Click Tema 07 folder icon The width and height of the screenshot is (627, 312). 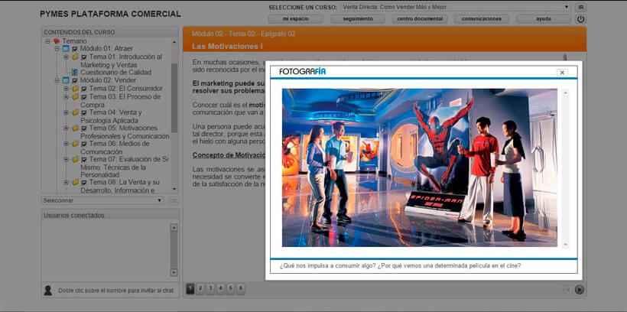[75, 159]
